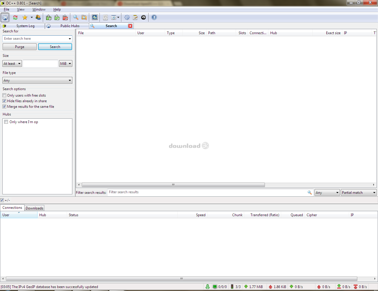This screenshot has height=291, width=378.
Task: Focus the Enter search here field
Action: [35, 39]
